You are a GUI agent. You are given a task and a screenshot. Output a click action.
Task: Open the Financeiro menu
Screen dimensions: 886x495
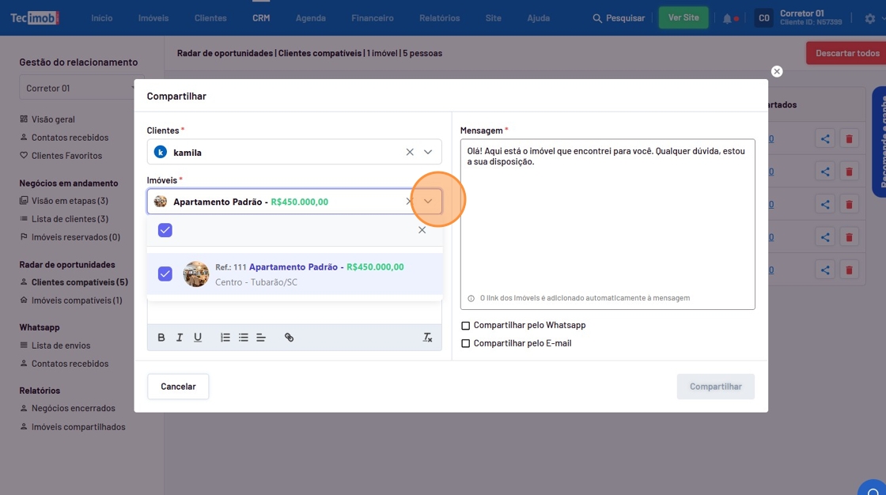point(373,18)
